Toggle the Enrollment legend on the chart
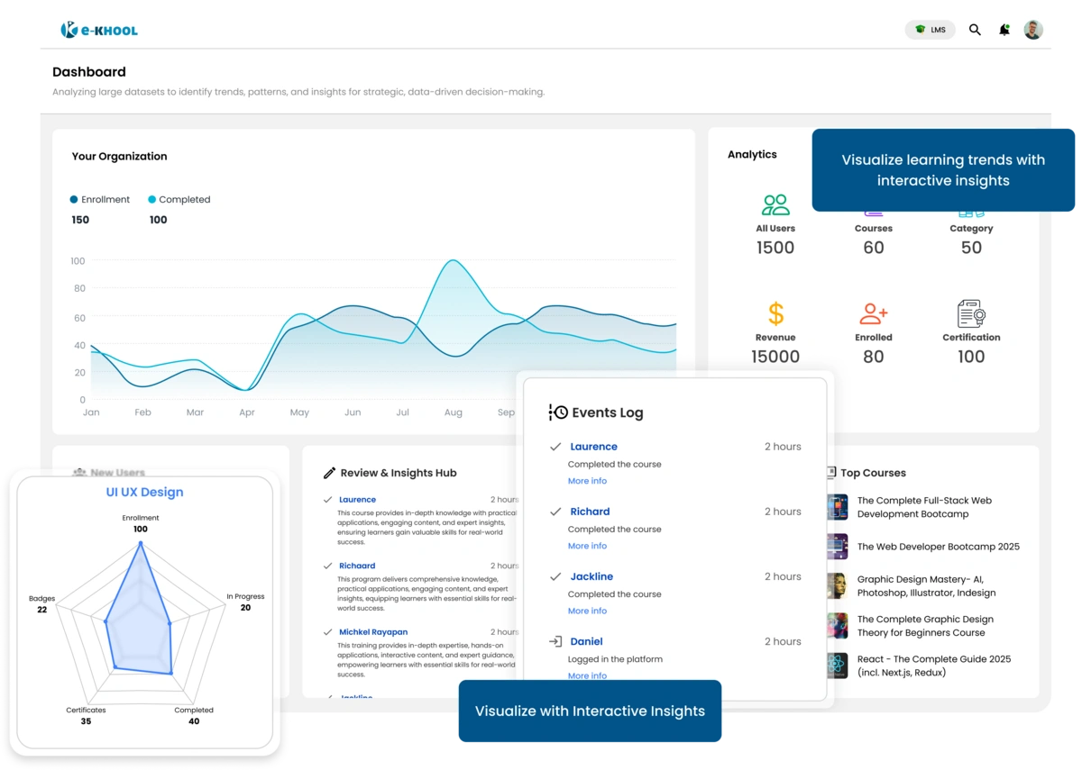1082x770 pixels. 99,199
